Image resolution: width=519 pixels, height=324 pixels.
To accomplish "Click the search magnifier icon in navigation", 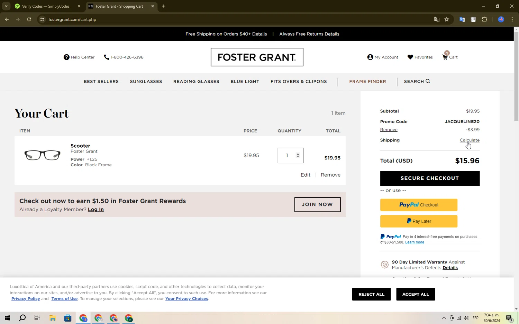I will [x=428, y=81].
